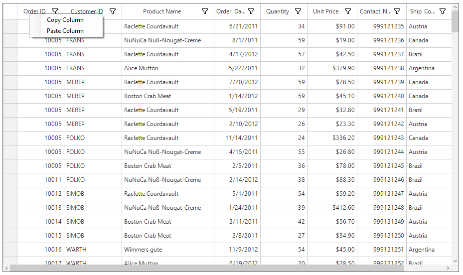The width and height of the screenshot is (463, 275).
Task: Select the $412.60 unit price cell
Action: (332, 208)
